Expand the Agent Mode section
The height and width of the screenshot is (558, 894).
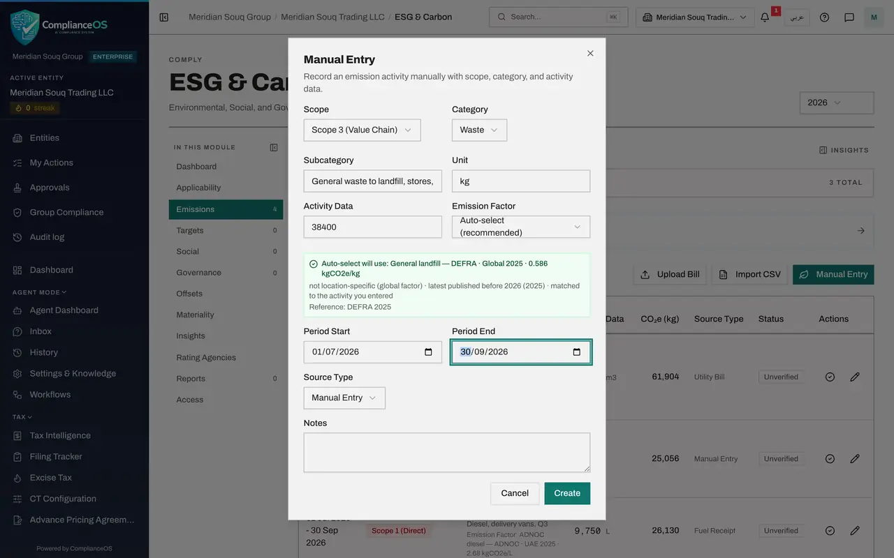coord(39,292)
